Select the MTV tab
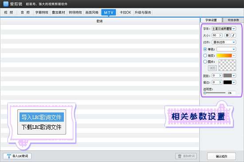Viewport: 244px width, 162px height. click(x=109, y=12)
